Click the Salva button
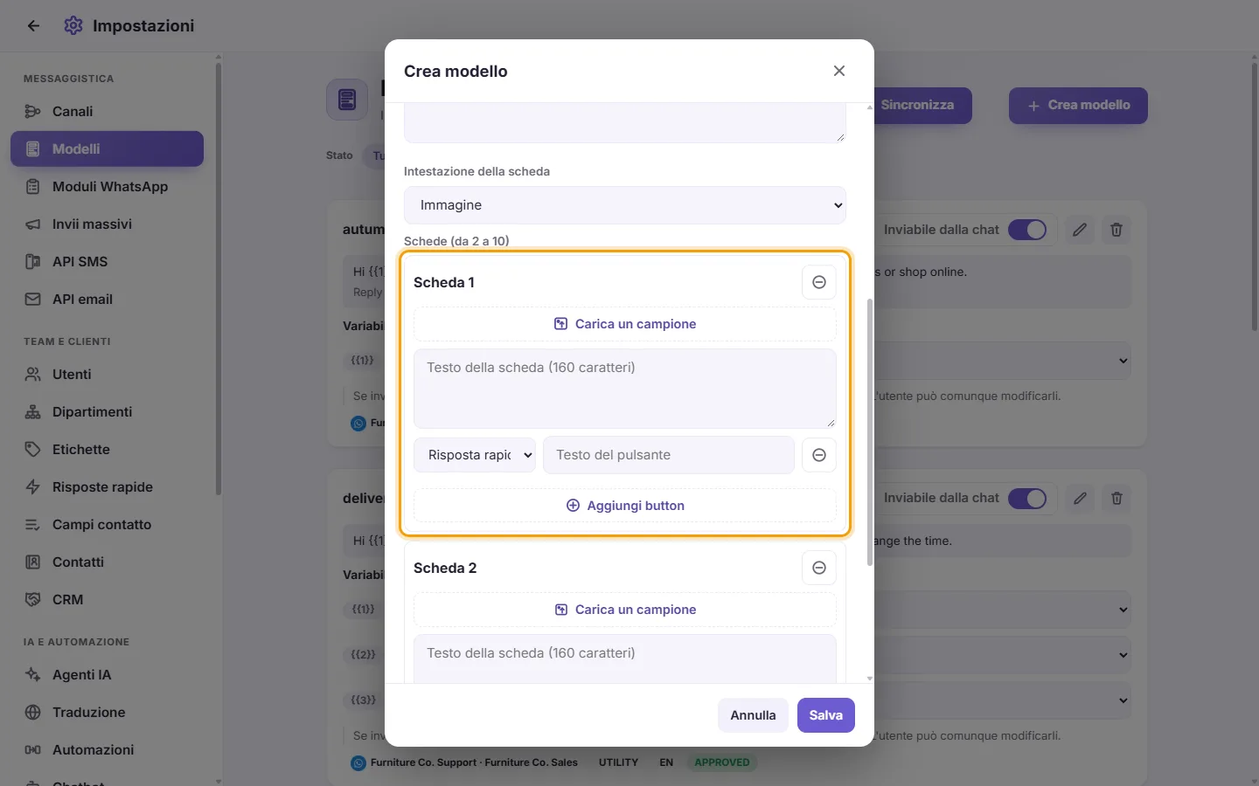This screenshot has width=1259, height=786. click(826, 715)
